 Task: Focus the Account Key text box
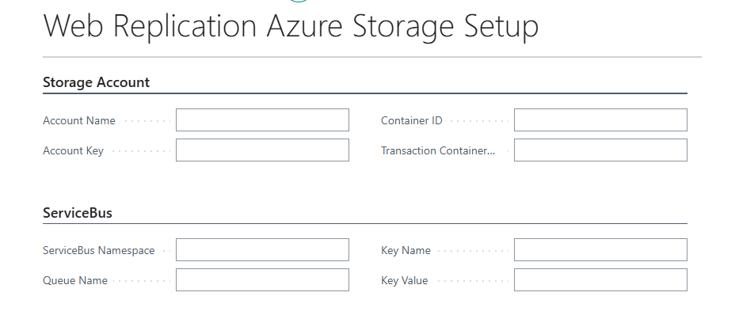point(262,150)
